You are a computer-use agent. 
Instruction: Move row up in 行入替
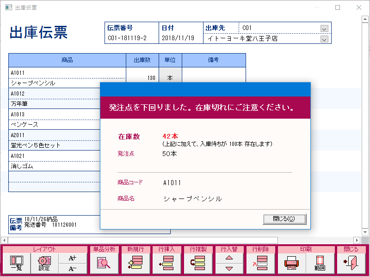pos(229,258)
